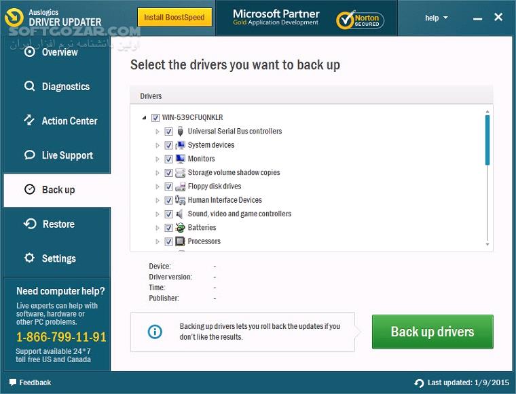
Task: Click the USB controllers plug icon
Action: pos(180,131)
